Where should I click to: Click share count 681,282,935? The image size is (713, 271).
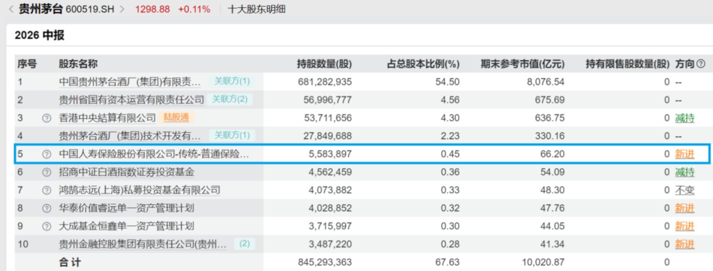point(324,82)
